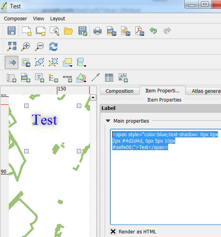The height and width of the screenshot is (237, 221).
Task: Group the selected items
Action: pyautogui.click(x=39, y=62)
